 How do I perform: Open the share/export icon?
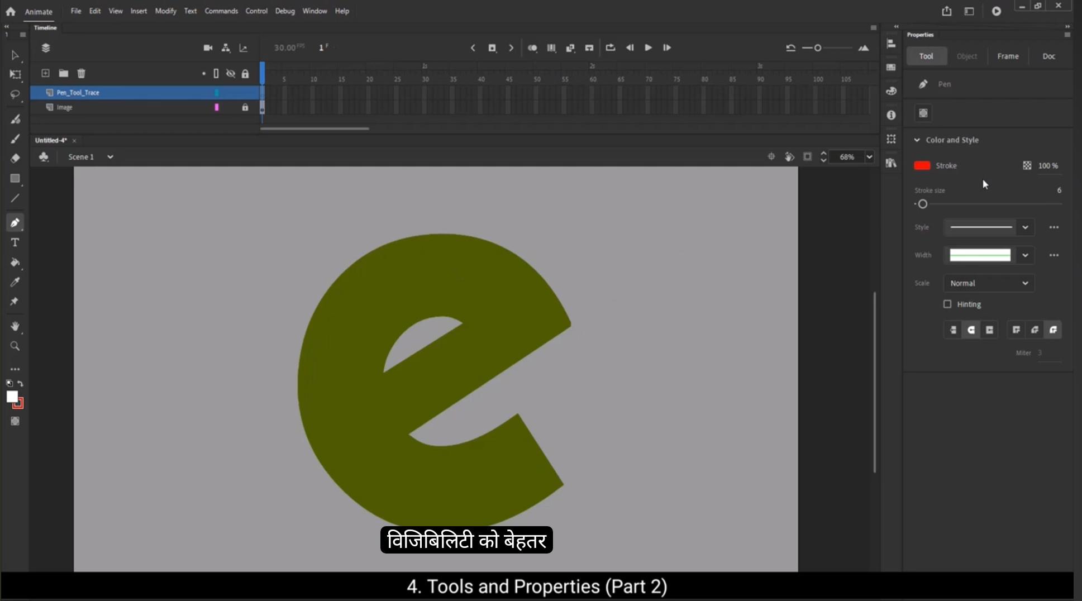coord(946,11)
